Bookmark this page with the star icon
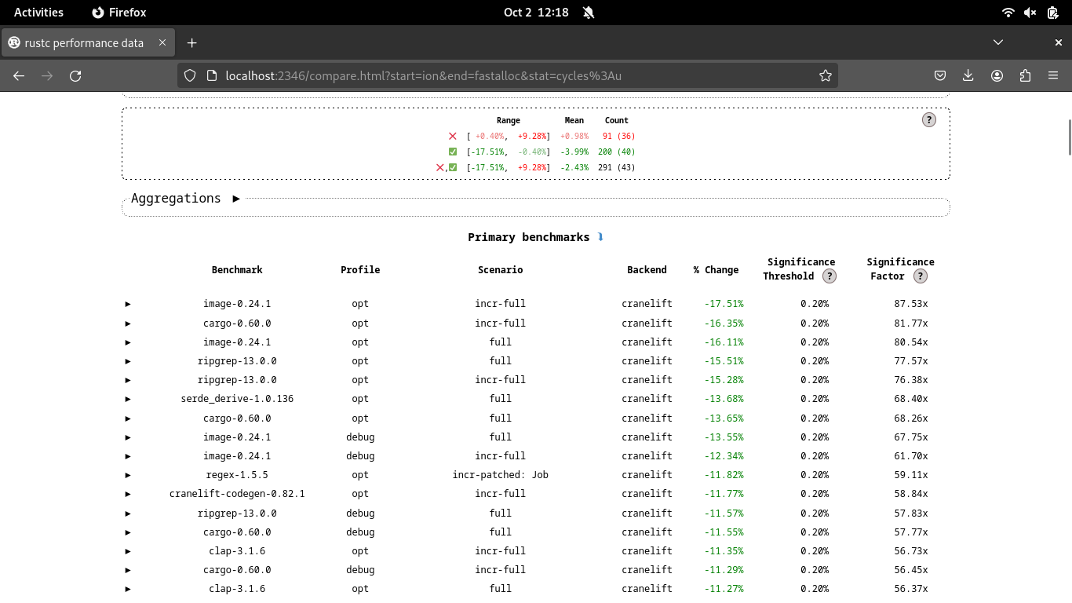The image size is (1072, 603). 825,75
